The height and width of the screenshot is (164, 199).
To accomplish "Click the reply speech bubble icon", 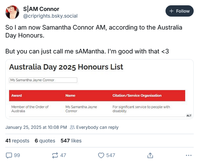I will point(9,155).
